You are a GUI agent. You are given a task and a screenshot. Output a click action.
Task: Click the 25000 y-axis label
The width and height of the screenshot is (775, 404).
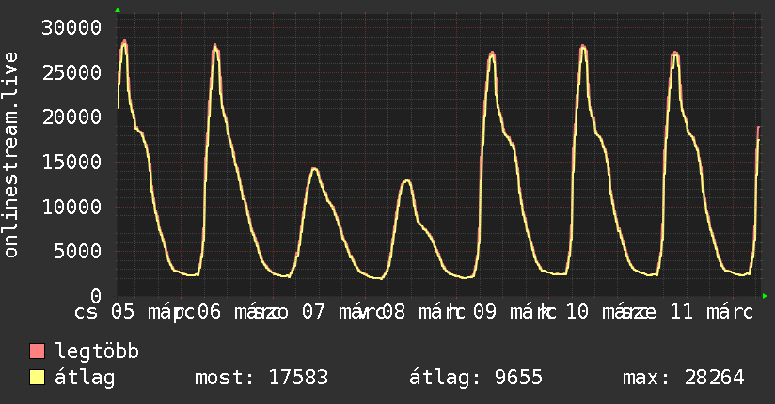pyautogui.click(x=71, y=72)
